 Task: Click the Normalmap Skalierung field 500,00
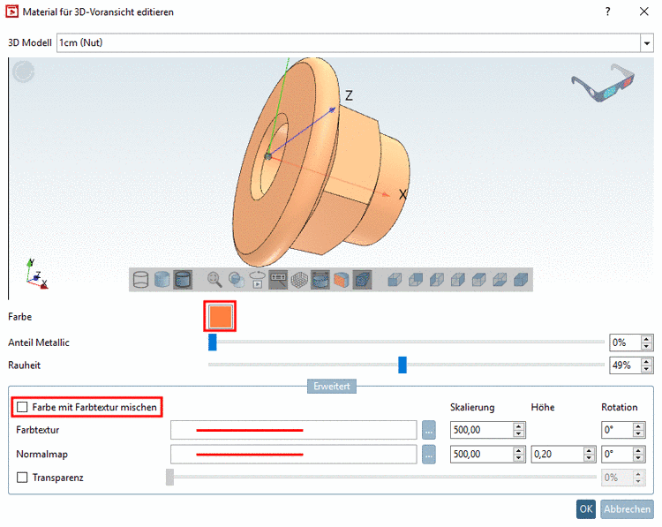(x=482, y=455)
